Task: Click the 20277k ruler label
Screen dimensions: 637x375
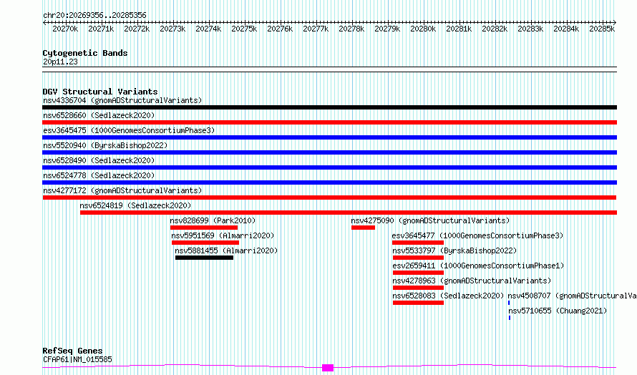Action: 316,29
